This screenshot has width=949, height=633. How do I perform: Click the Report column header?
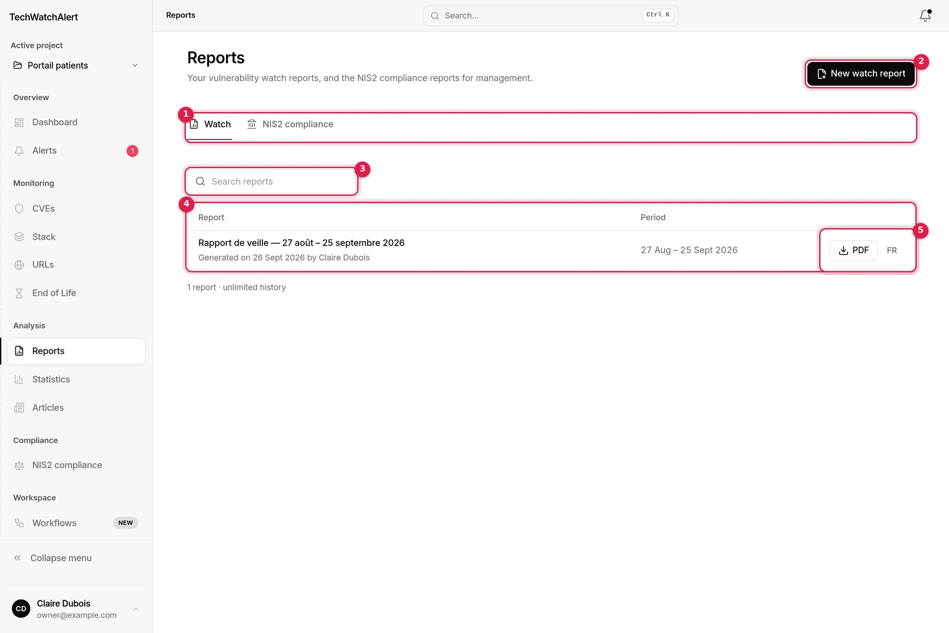coord(211,218)
